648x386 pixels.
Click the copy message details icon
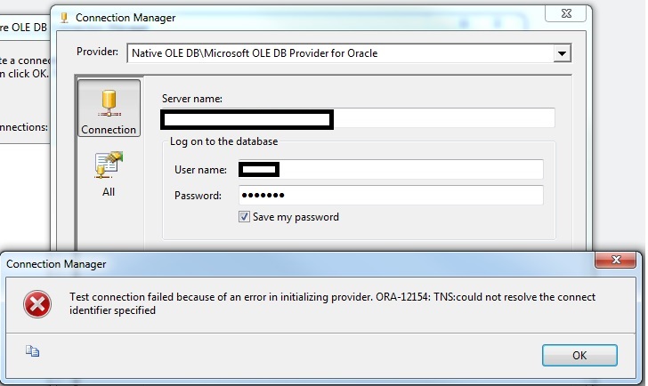(x=32, y=351)
